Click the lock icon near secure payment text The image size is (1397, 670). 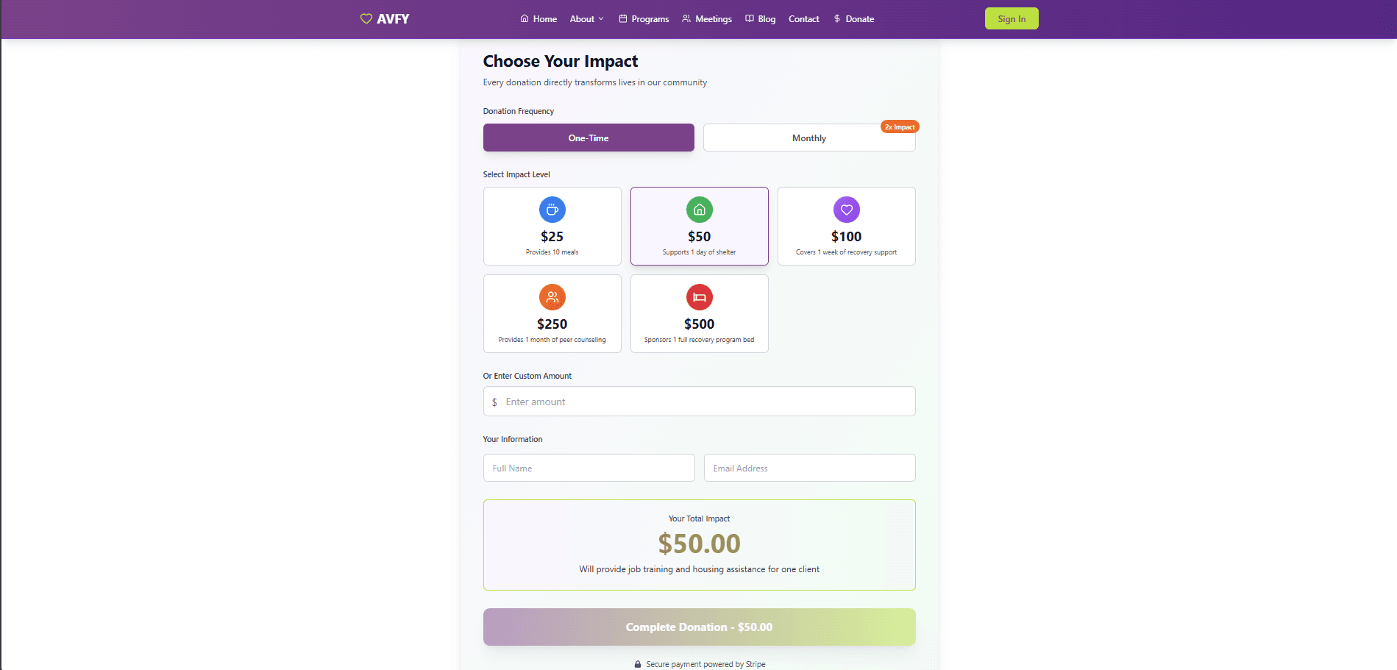[x=637, y=663]
